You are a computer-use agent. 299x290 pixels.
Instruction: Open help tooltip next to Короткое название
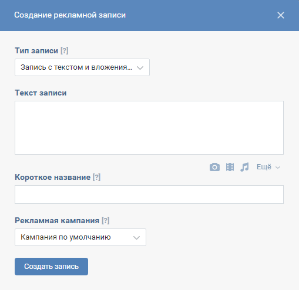coord(96,178)
